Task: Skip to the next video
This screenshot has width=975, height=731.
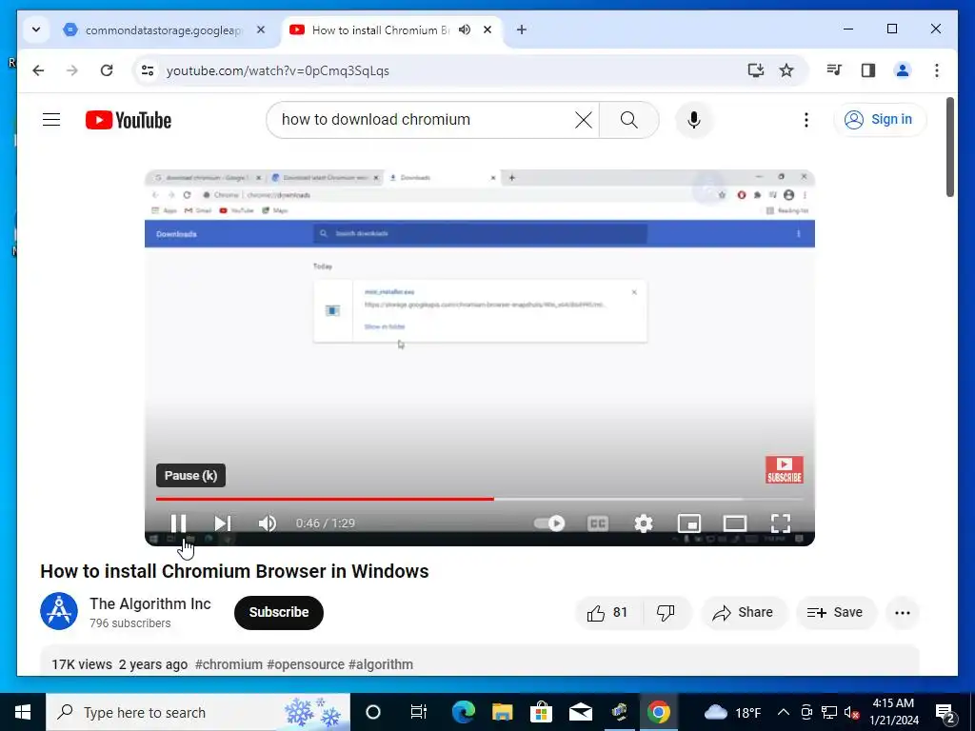Action: pyautogui.click(x=223, y=524)
